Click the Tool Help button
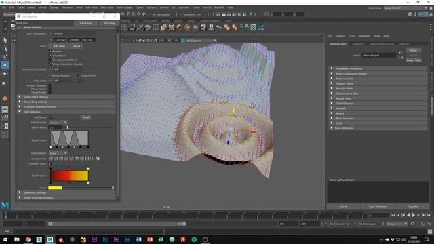The width and height of the screenshot is (434, 244). pyautogui.click(x=109, y=23)
